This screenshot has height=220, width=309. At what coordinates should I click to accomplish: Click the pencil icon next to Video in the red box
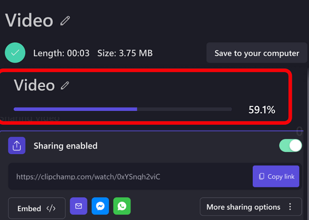pyautogui.click(x=65, y=85)
